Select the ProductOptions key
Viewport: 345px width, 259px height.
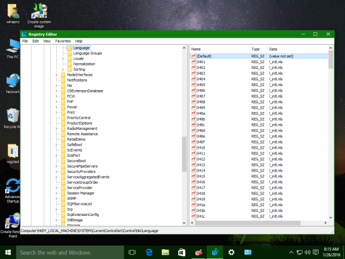[x=79, y=123]
